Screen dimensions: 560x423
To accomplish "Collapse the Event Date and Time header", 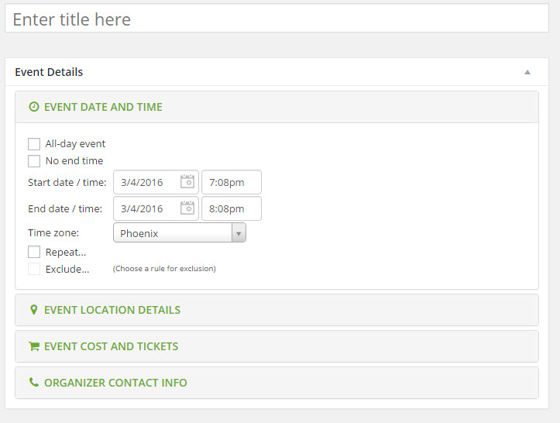I will point(277,107).
